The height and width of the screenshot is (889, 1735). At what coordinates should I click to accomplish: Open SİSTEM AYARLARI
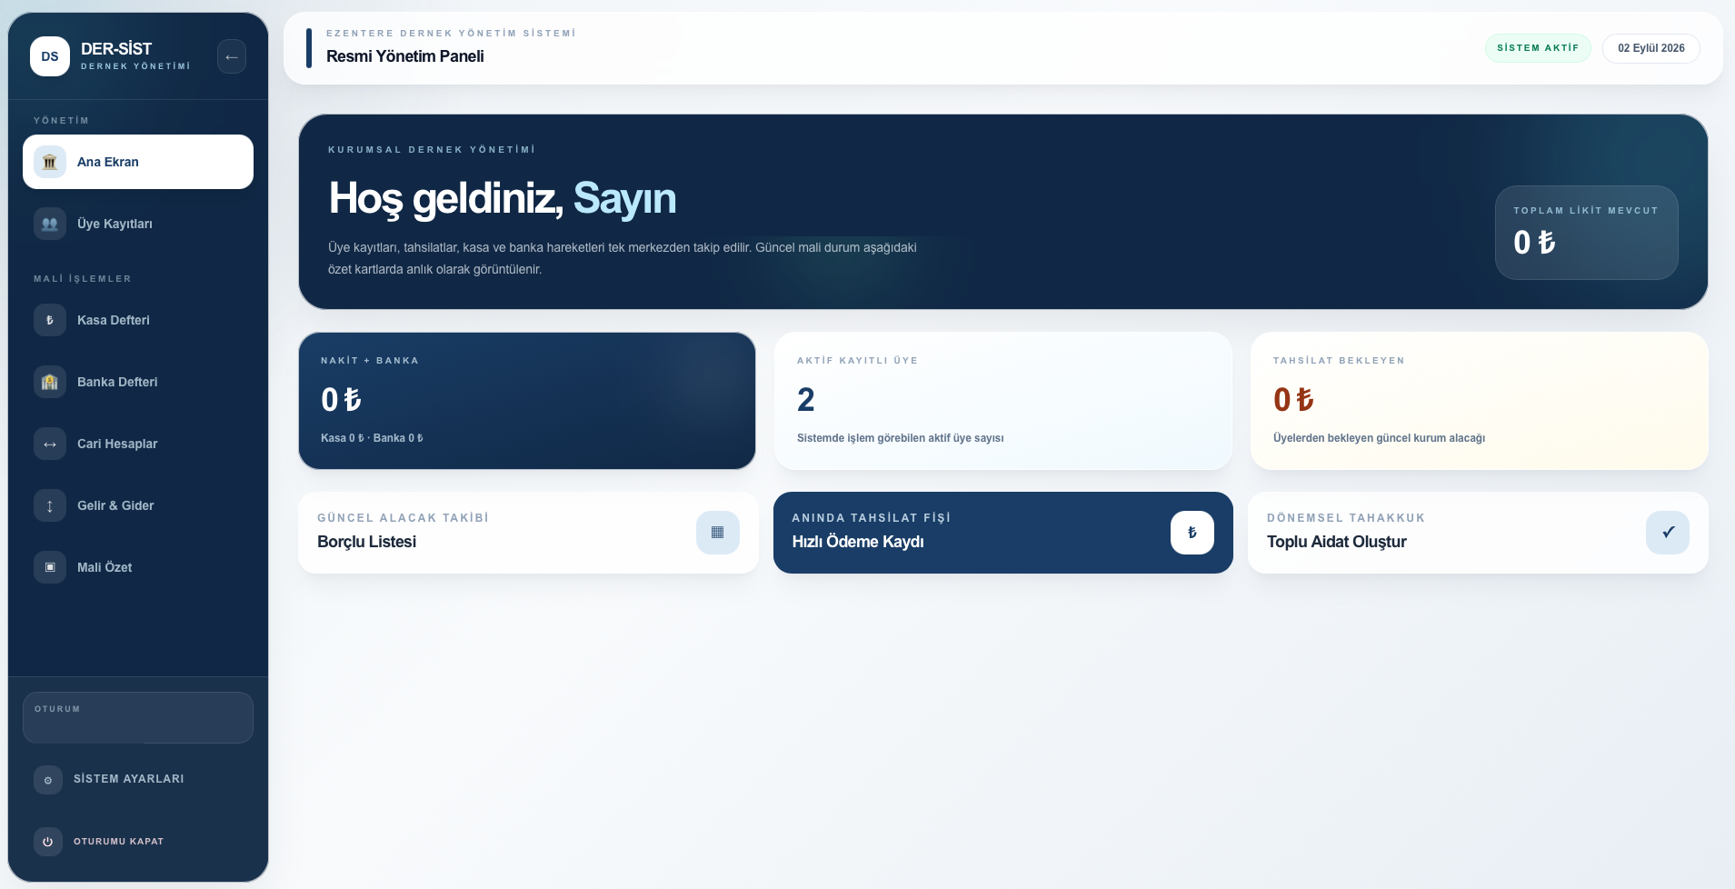coord(138,780)
